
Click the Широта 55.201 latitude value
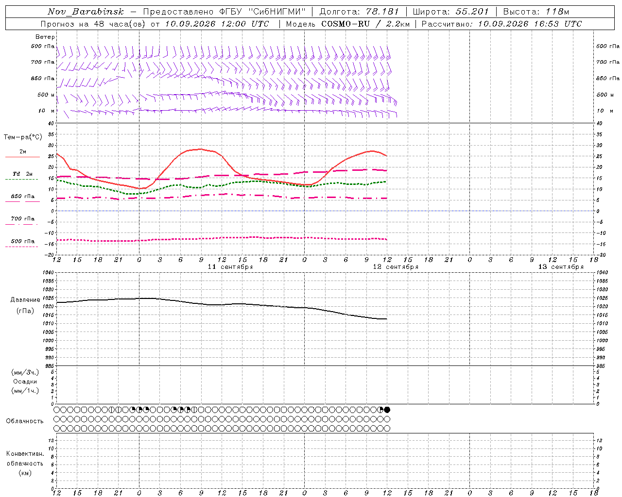click(x=450, y=12)
